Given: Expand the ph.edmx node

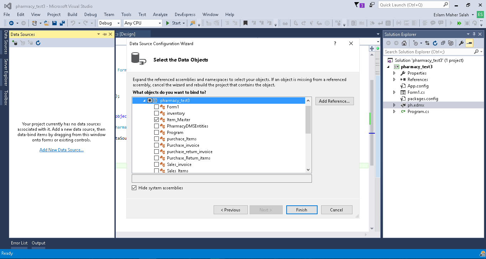Looking at the screenshot, I should pos(394,105).
